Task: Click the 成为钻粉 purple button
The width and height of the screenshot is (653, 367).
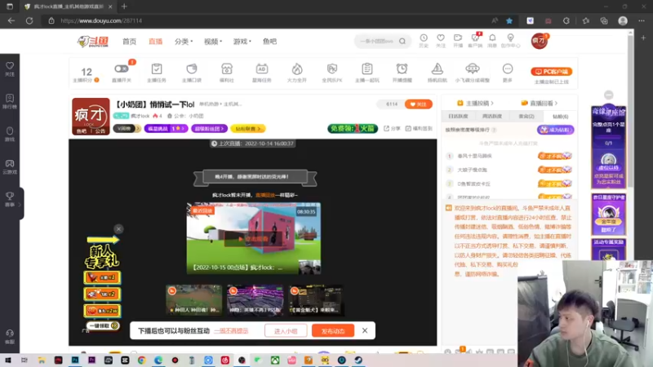Action: [556, 130]
